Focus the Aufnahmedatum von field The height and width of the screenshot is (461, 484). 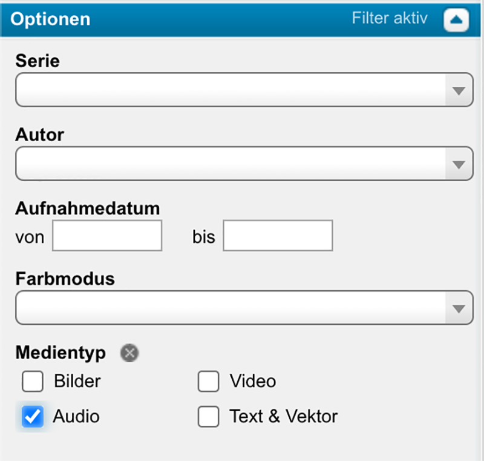tap(107, 236)
